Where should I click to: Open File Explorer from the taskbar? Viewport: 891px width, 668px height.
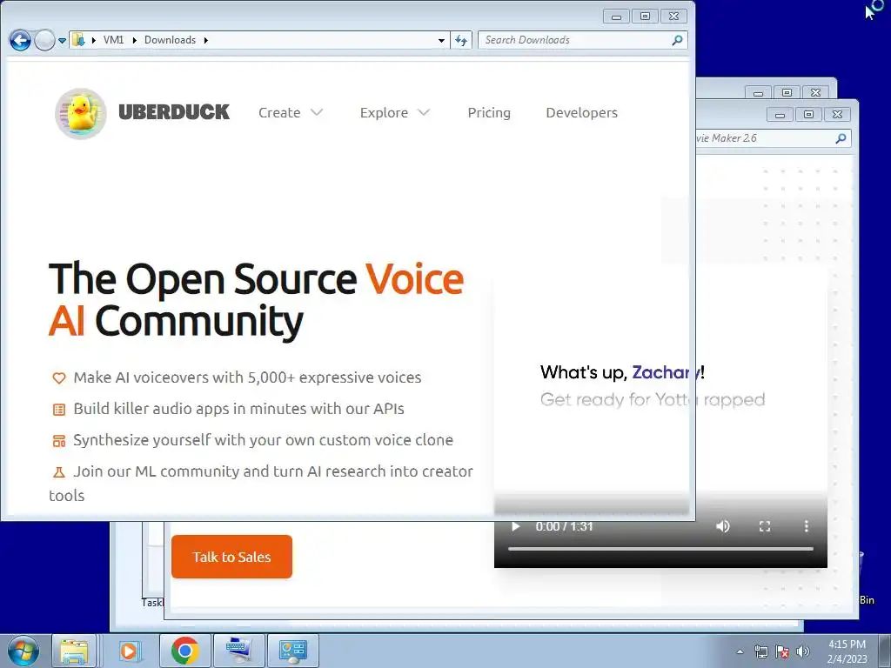74,651
